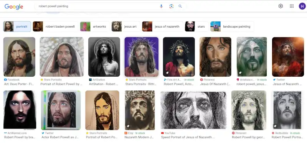
Task: Open Google Lens image search
Action: coord(171,6)
